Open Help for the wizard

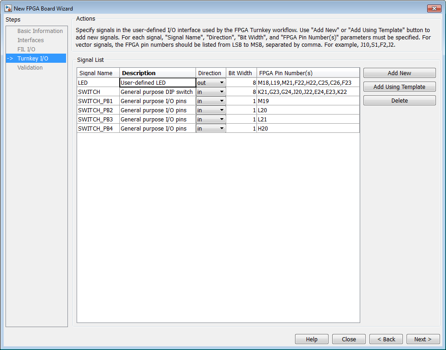(312, 339)
